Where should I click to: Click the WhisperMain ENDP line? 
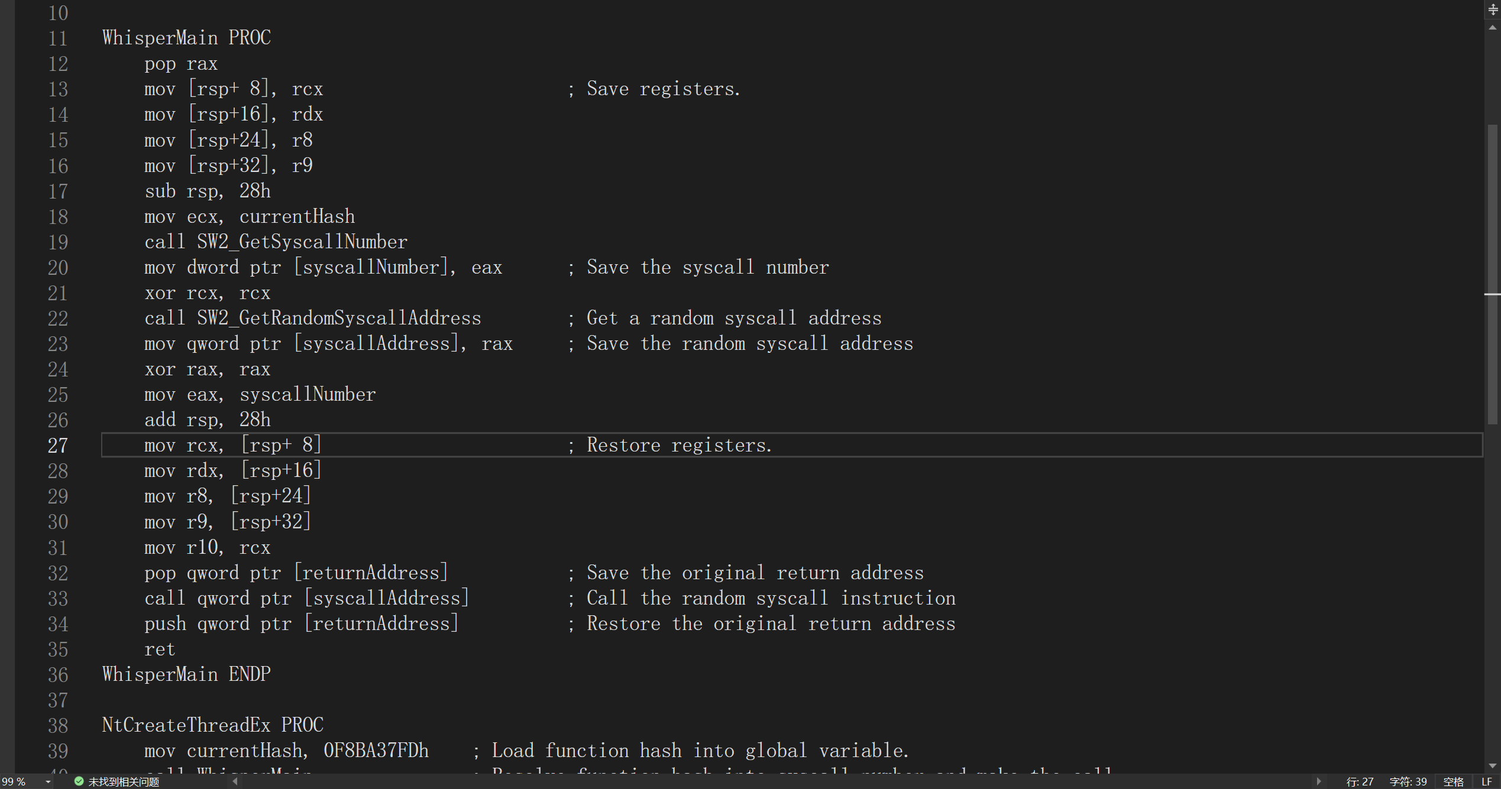pos(186,674)
